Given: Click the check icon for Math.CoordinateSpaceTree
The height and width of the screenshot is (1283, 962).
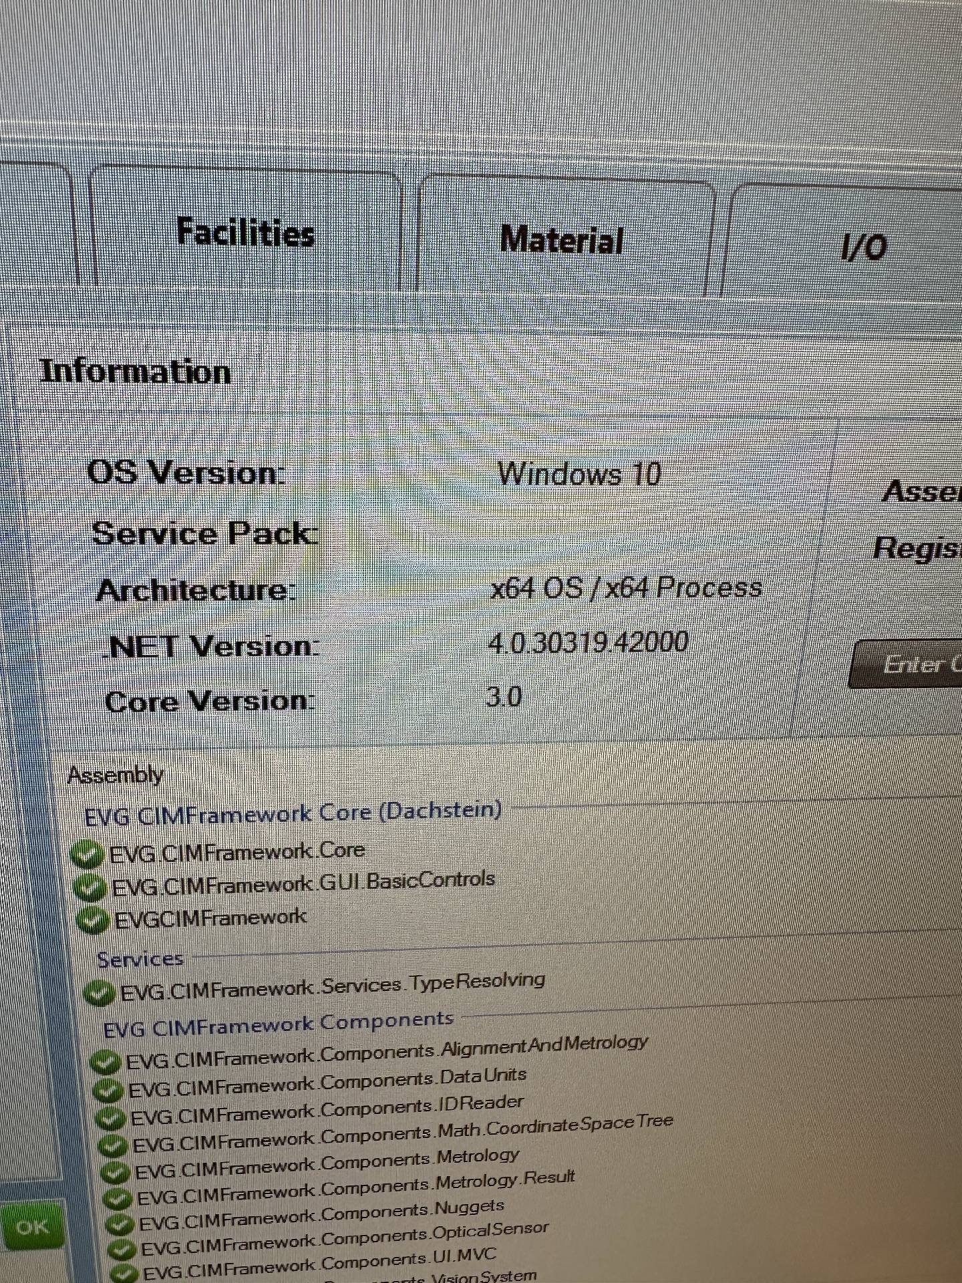Looking at the screenshot, I should click(x=114, y=1146).
